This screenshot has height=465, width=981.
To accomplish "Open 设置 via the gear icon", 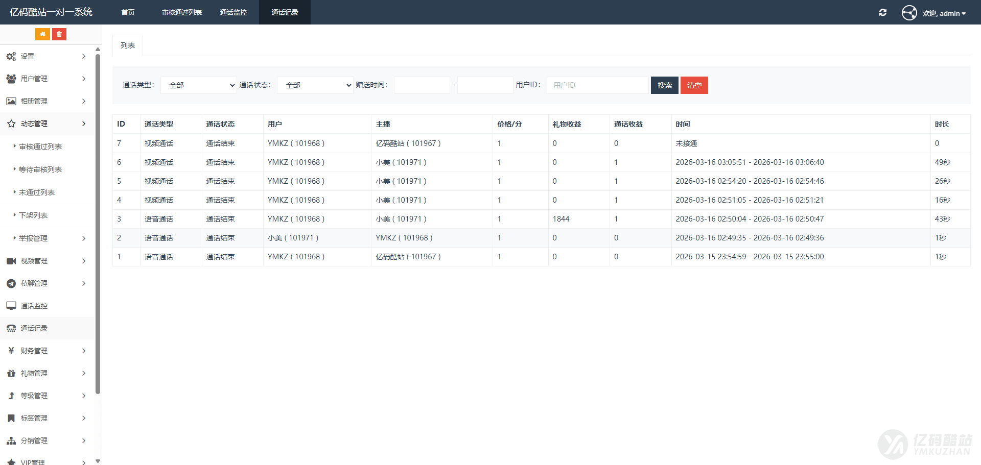I will pos(11,56).
